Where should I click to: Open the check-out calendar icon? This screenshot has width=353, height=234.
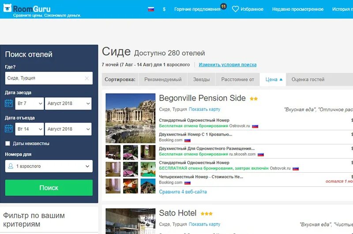pos(9,129)
